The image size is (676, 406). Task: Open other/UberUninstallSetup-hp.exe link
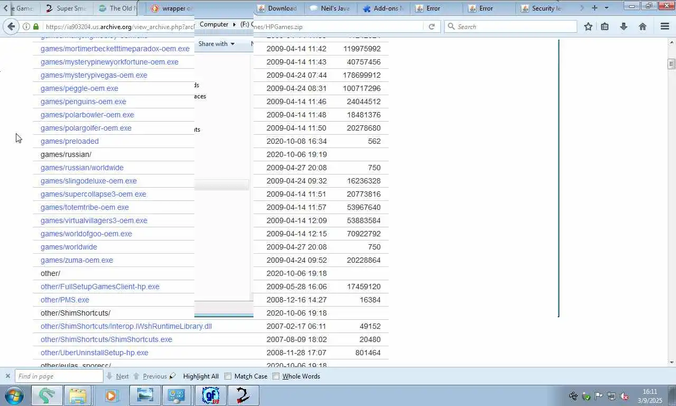(x=95, y=353)
